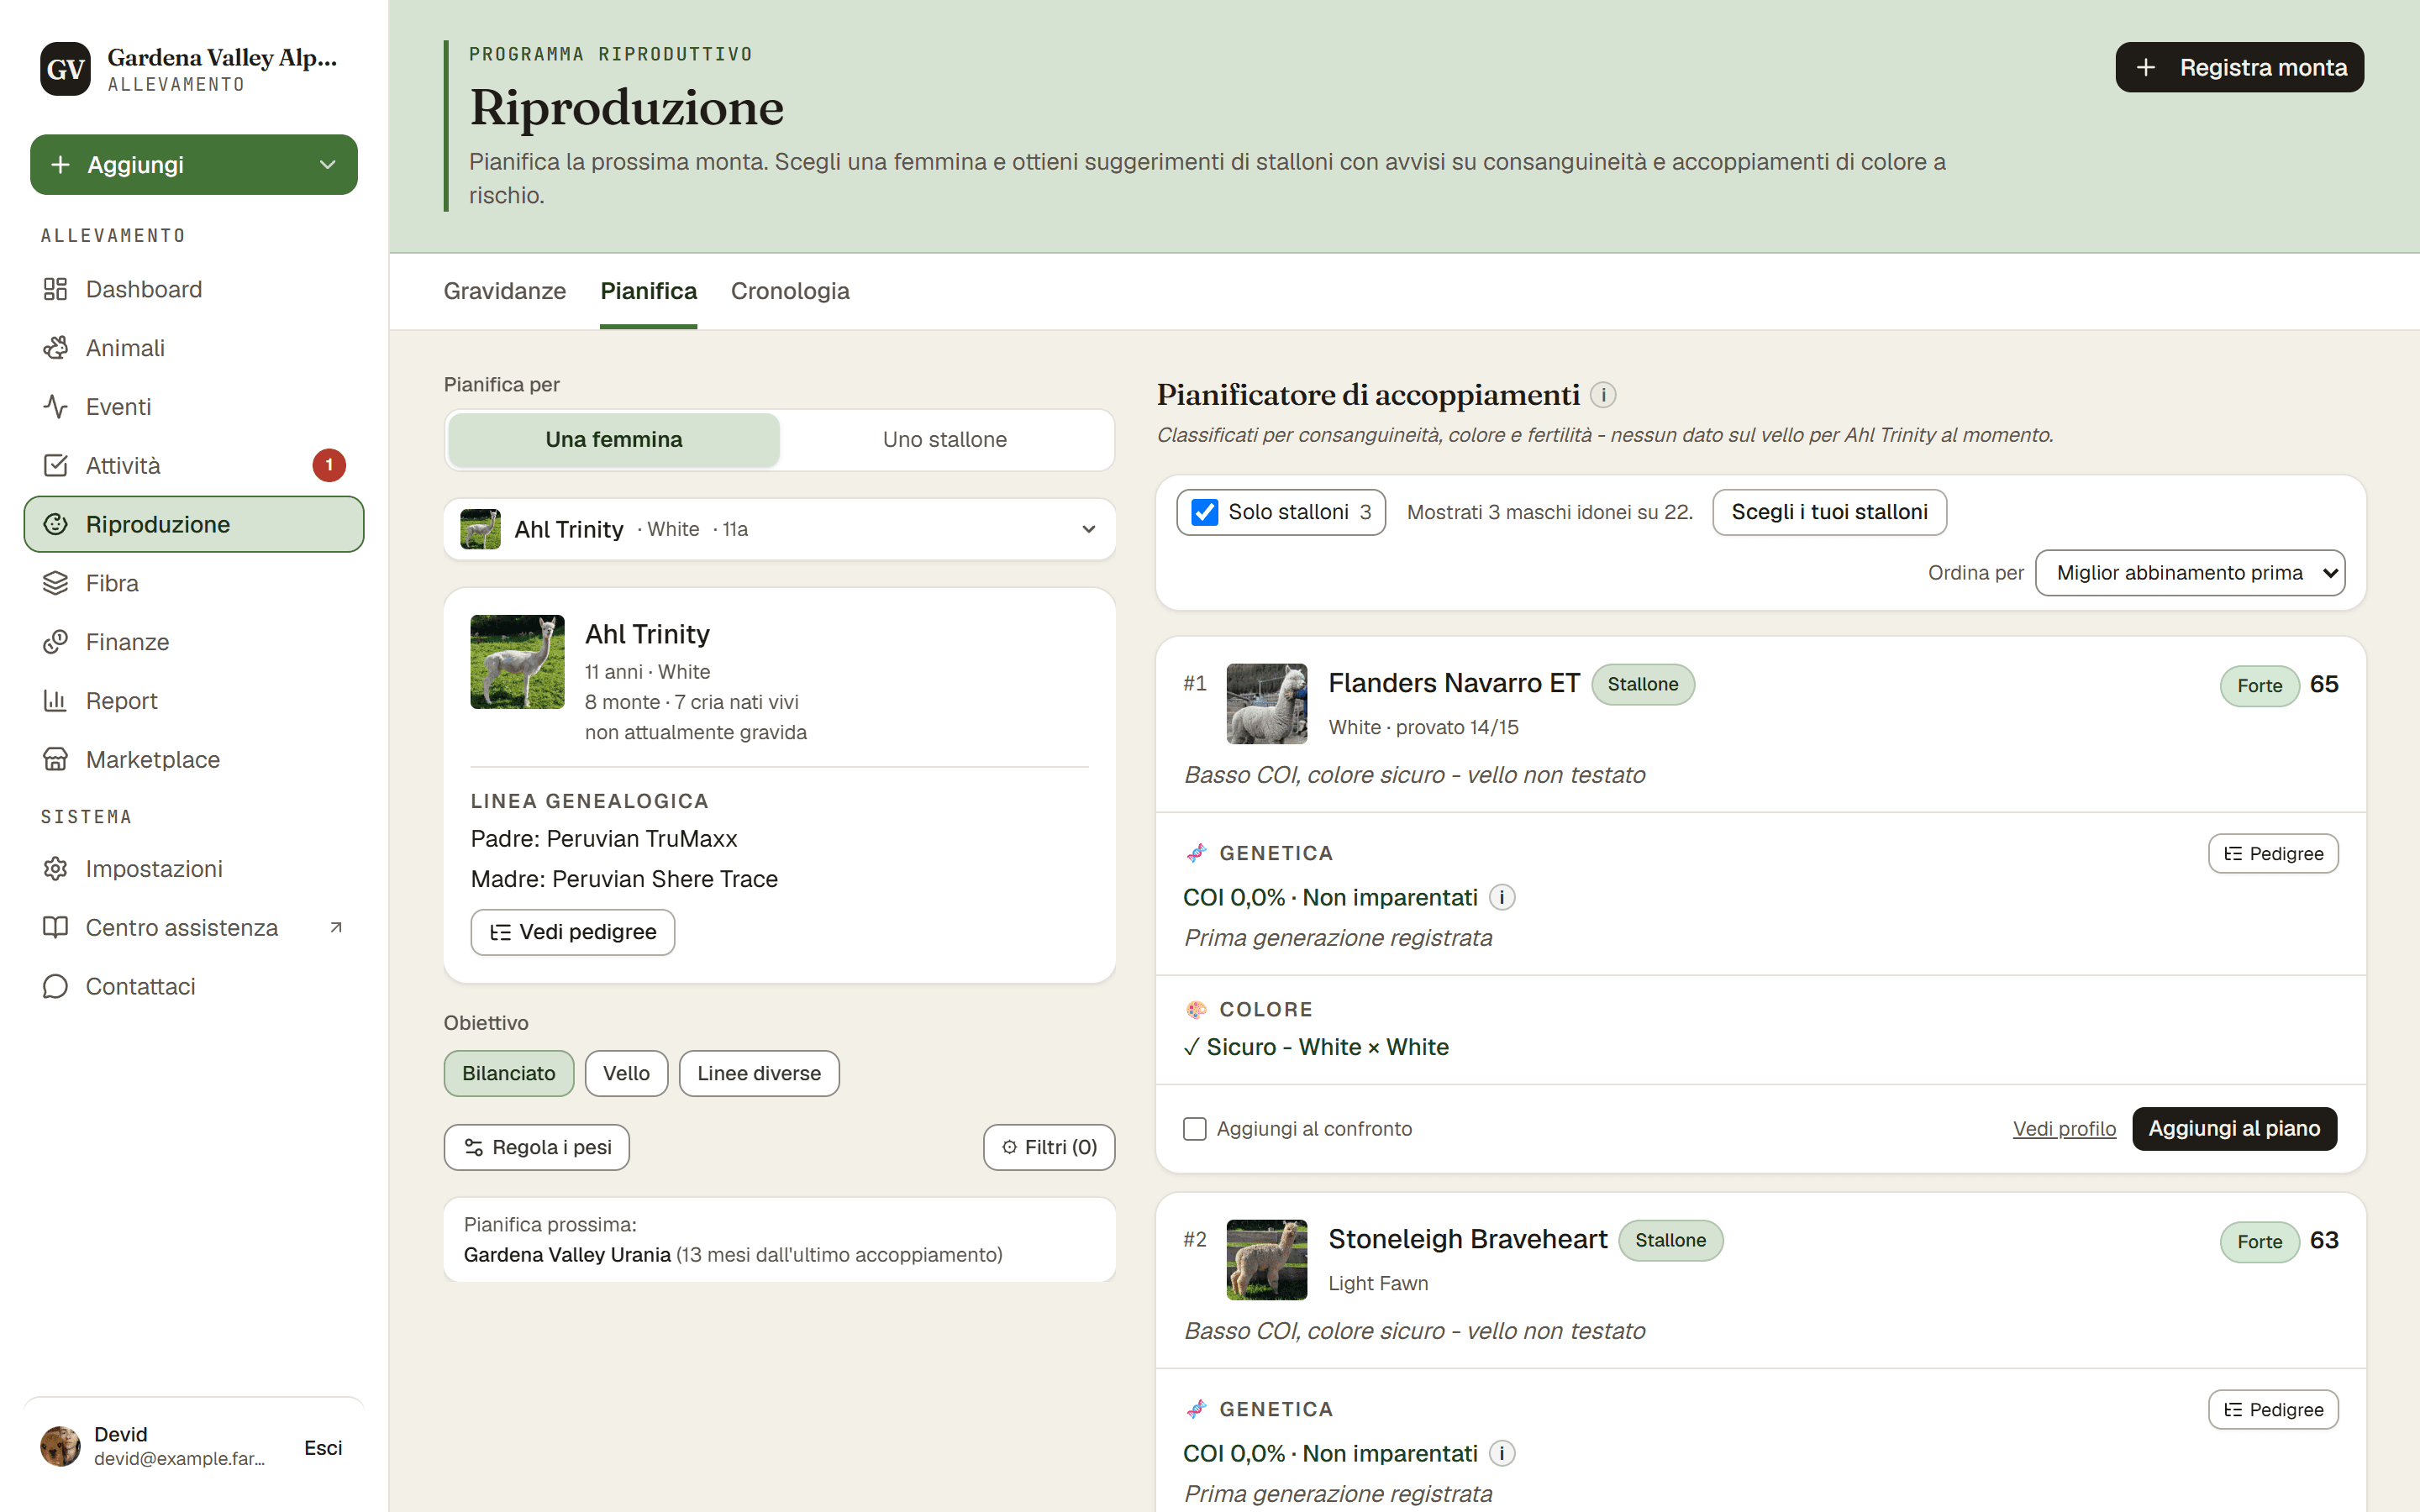This screenshot has height=1512, width=2420.
Task: Open Regola i pesi settings
Action: pyautogui.click(x=537, y=1147)
